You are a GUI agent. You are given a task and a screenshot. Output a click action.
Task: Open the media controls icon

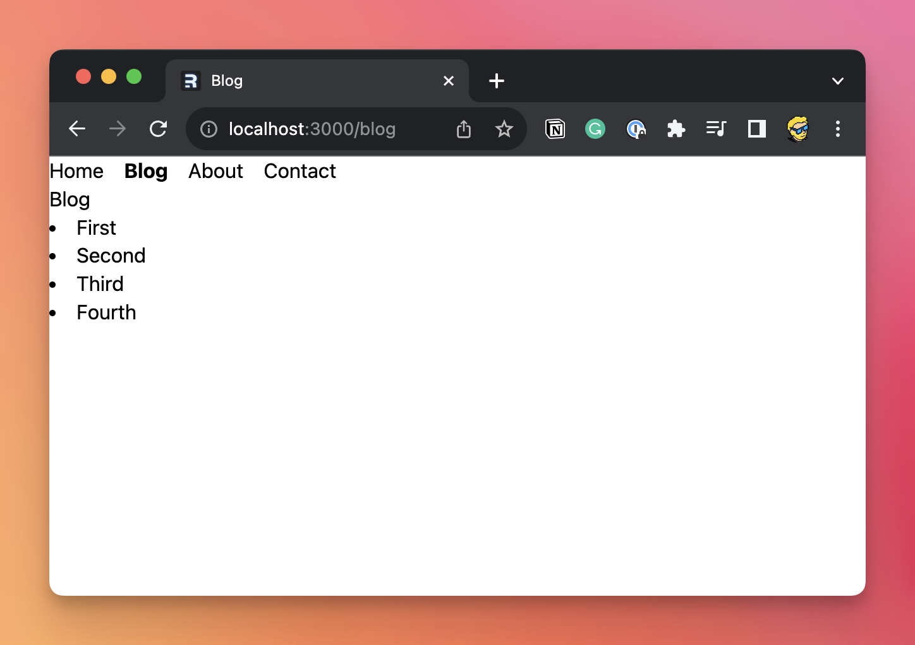(x=716, y=129)
